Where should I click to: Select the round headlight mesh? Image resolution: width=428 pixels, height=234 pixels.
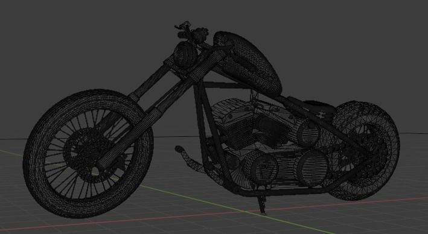click(x=185, y=55)
